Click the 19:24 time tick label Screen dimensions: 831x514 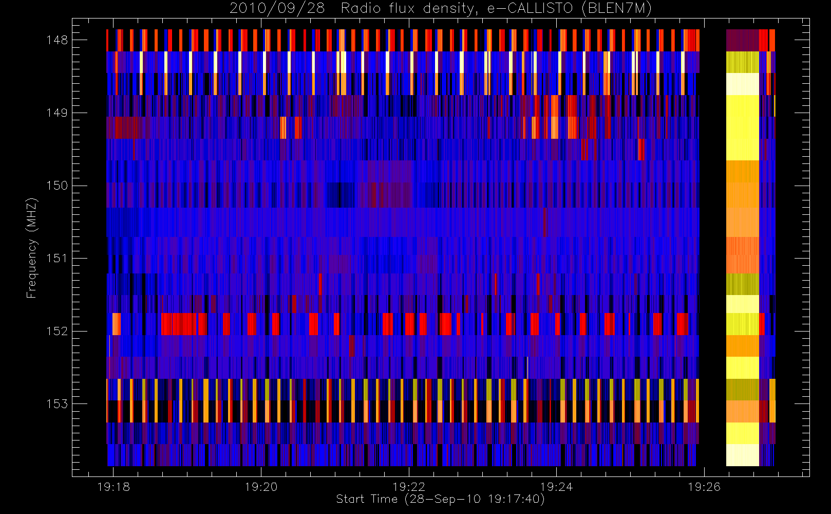point(556,487)
